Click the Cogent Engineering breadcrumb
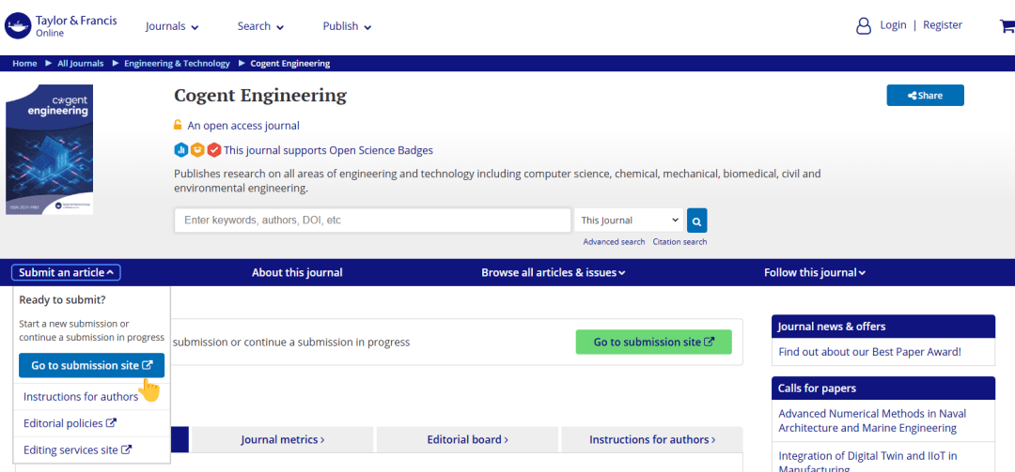Viewport: 1015px width, 472px height. (x=290, y=64)
